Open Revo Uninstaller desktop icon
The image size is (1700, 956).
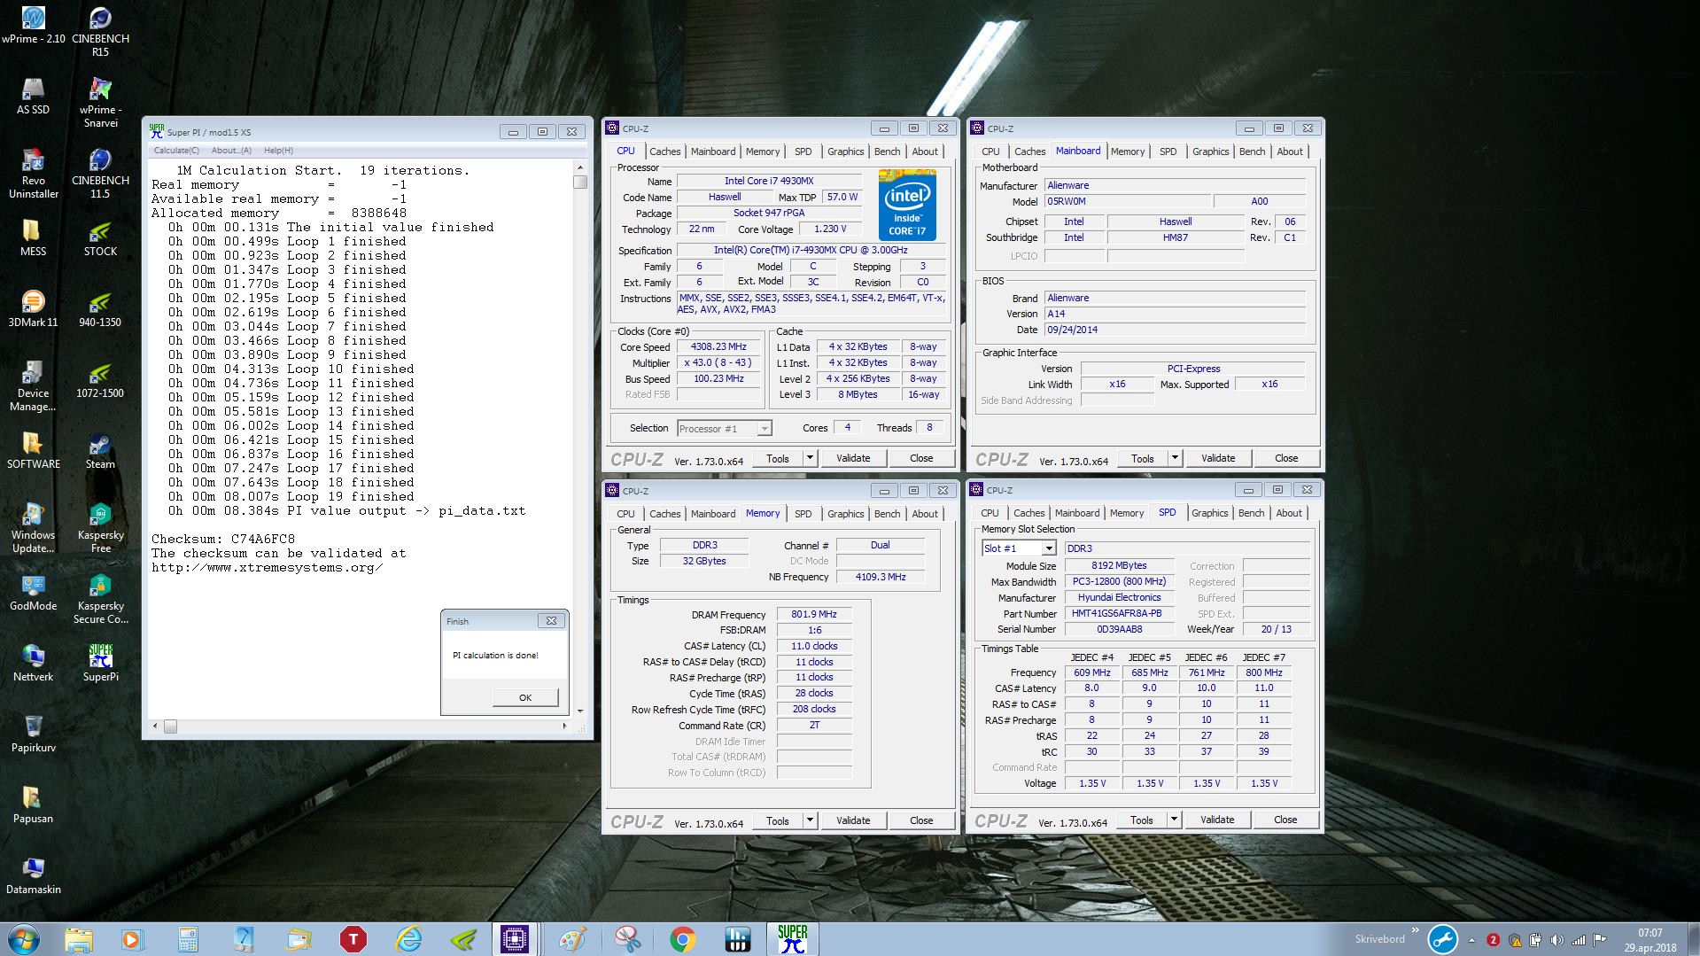tap(33, 173)
